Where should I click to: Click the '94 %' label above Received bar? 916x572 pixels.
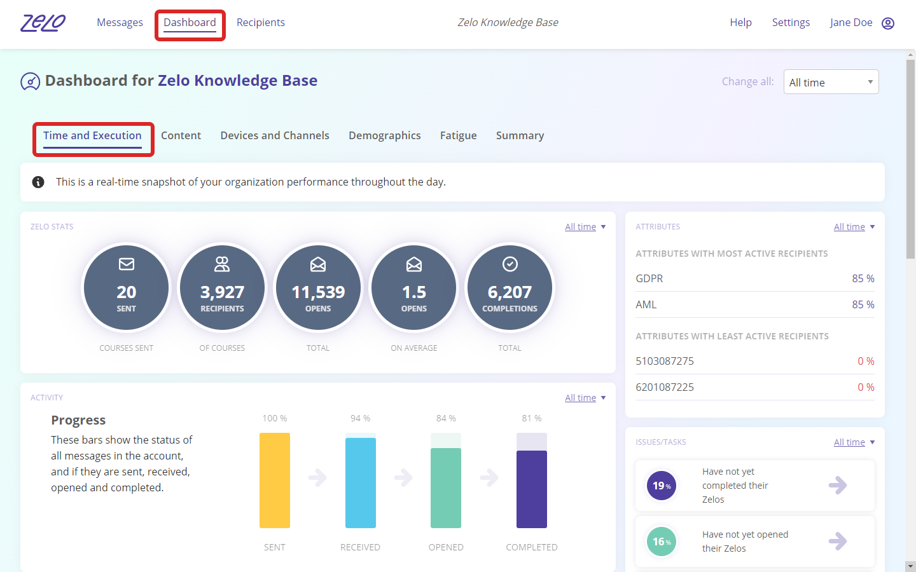tap(361, 419)
